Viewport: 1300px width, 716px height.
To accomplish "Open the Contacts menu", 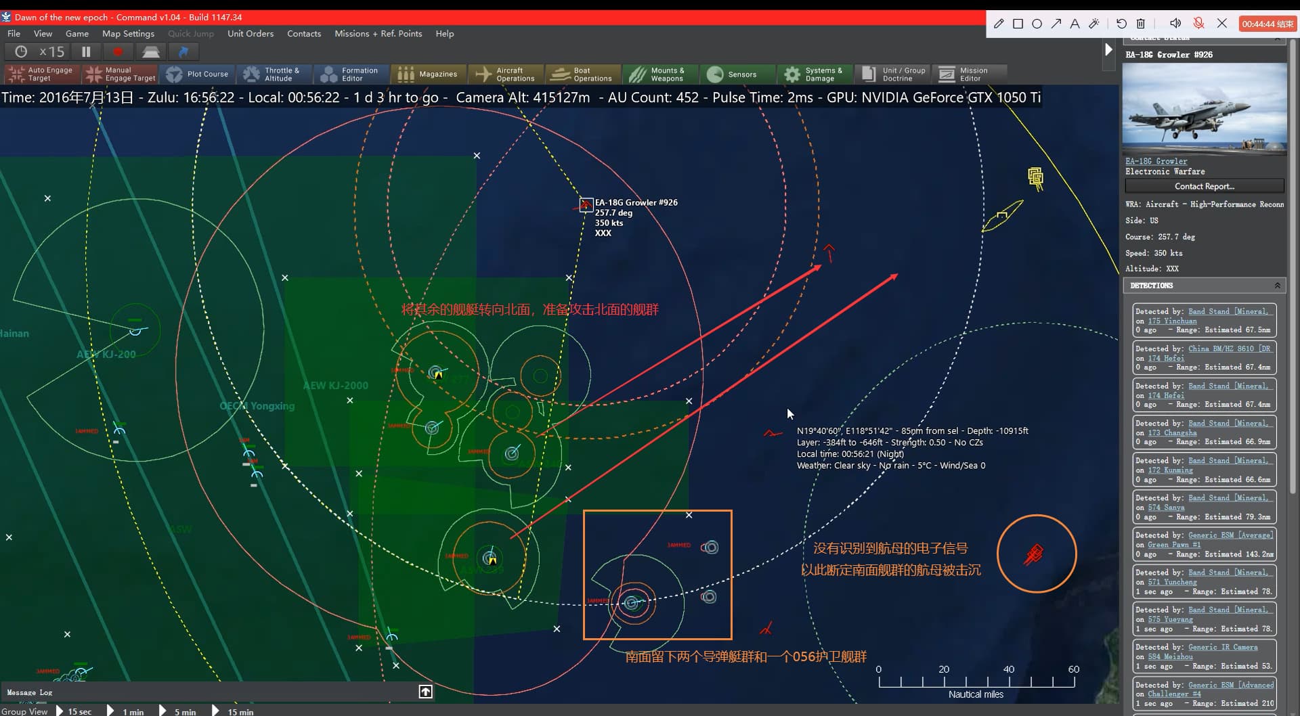I will pos(304,33).
